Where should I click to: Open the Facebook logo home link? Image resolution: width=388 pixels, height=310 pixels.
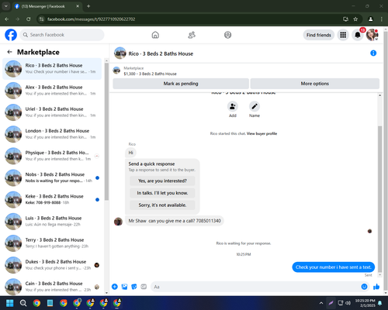tap(11, 35)
